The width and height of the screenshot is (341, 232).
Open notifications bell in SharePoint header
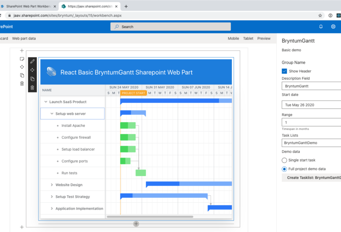click(321, 27)
